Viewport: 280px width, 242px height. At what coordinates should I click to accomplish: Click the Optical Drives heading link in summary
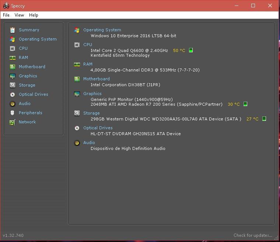(x=98, y=128)
